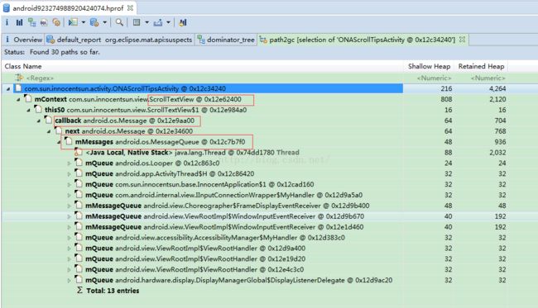Open Dominator Tree using toolbar icon
This screenshot has width=538, height=308.
pos(32,22)
